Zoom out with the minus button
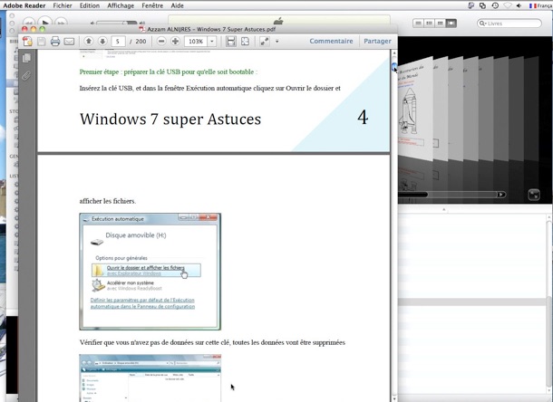The height and width of the screenshot is (402, 553). coord(161,42)
